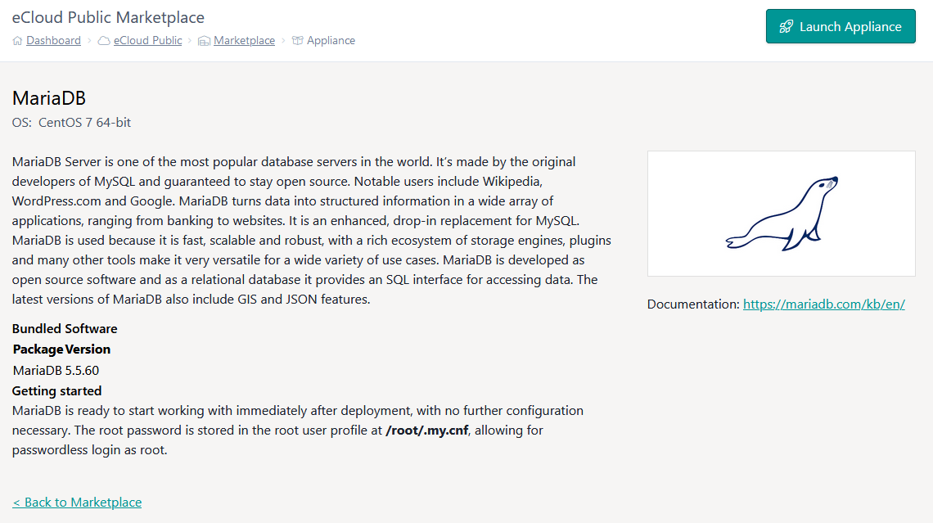Viewport: 933px width, 523px height.
Task: Click the Getting started heading
Action: [x=56, y=391]
